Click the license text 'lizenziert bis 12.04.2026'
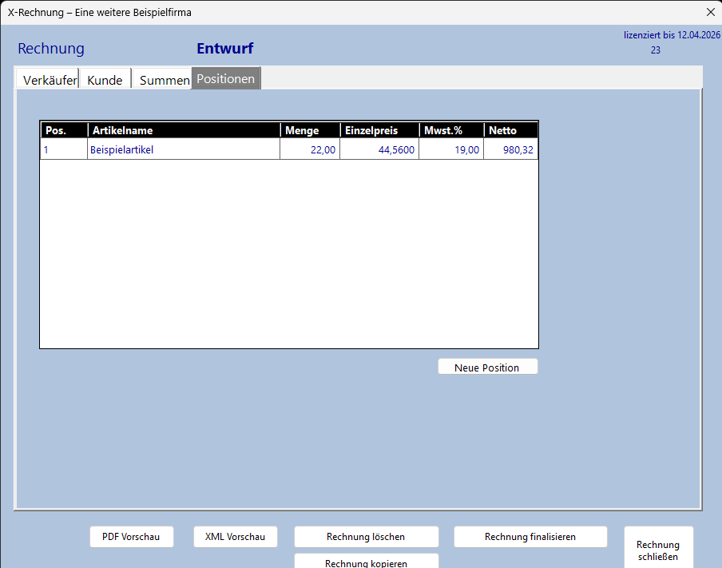Screen dimensions: 722x568 (x=672, y=35)
